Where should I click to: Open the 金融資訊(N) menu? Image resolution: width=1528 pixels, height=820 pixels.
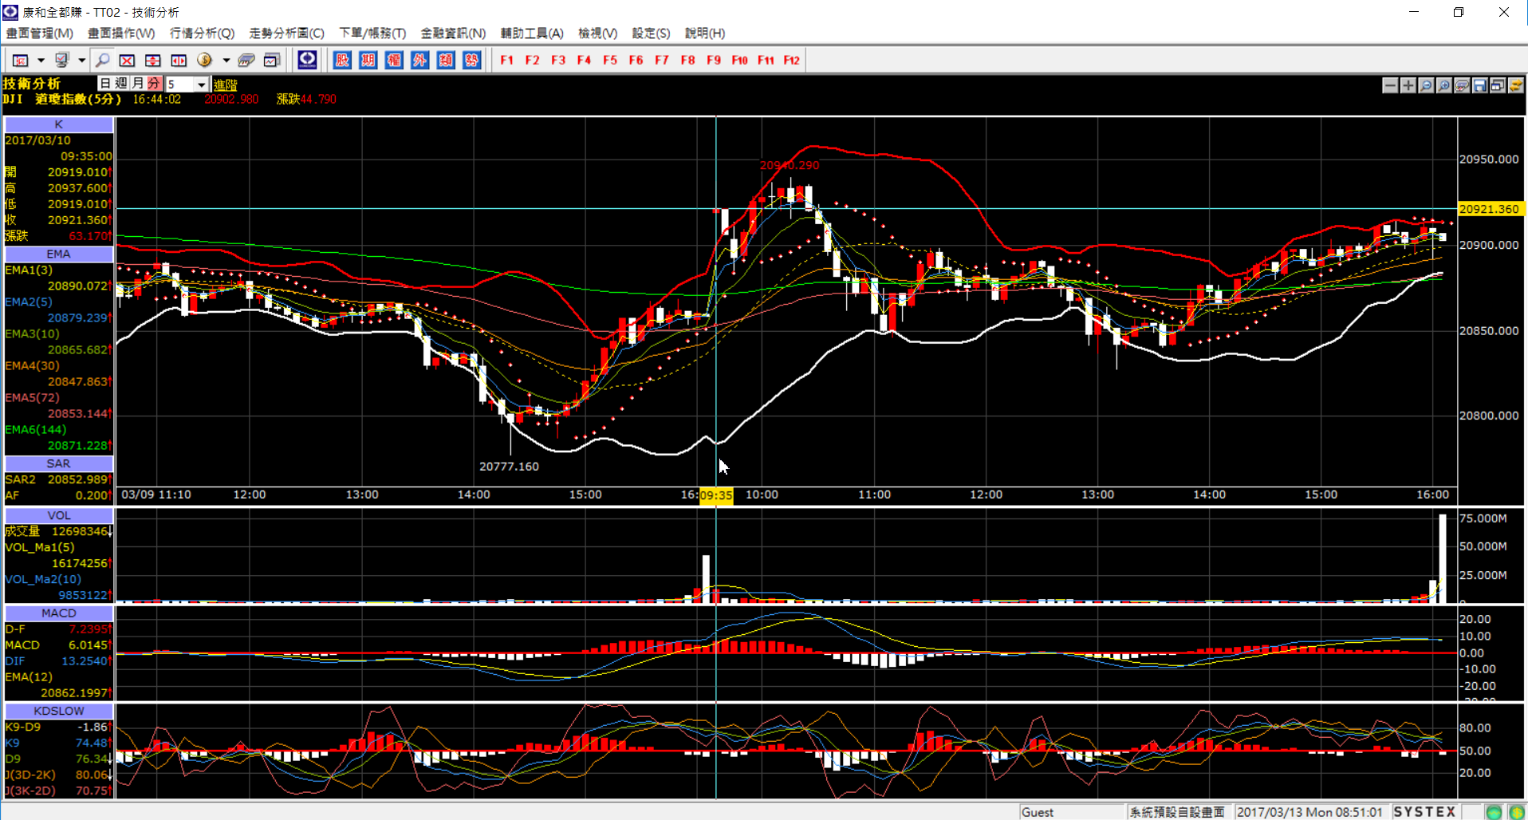tap(453, 33)
